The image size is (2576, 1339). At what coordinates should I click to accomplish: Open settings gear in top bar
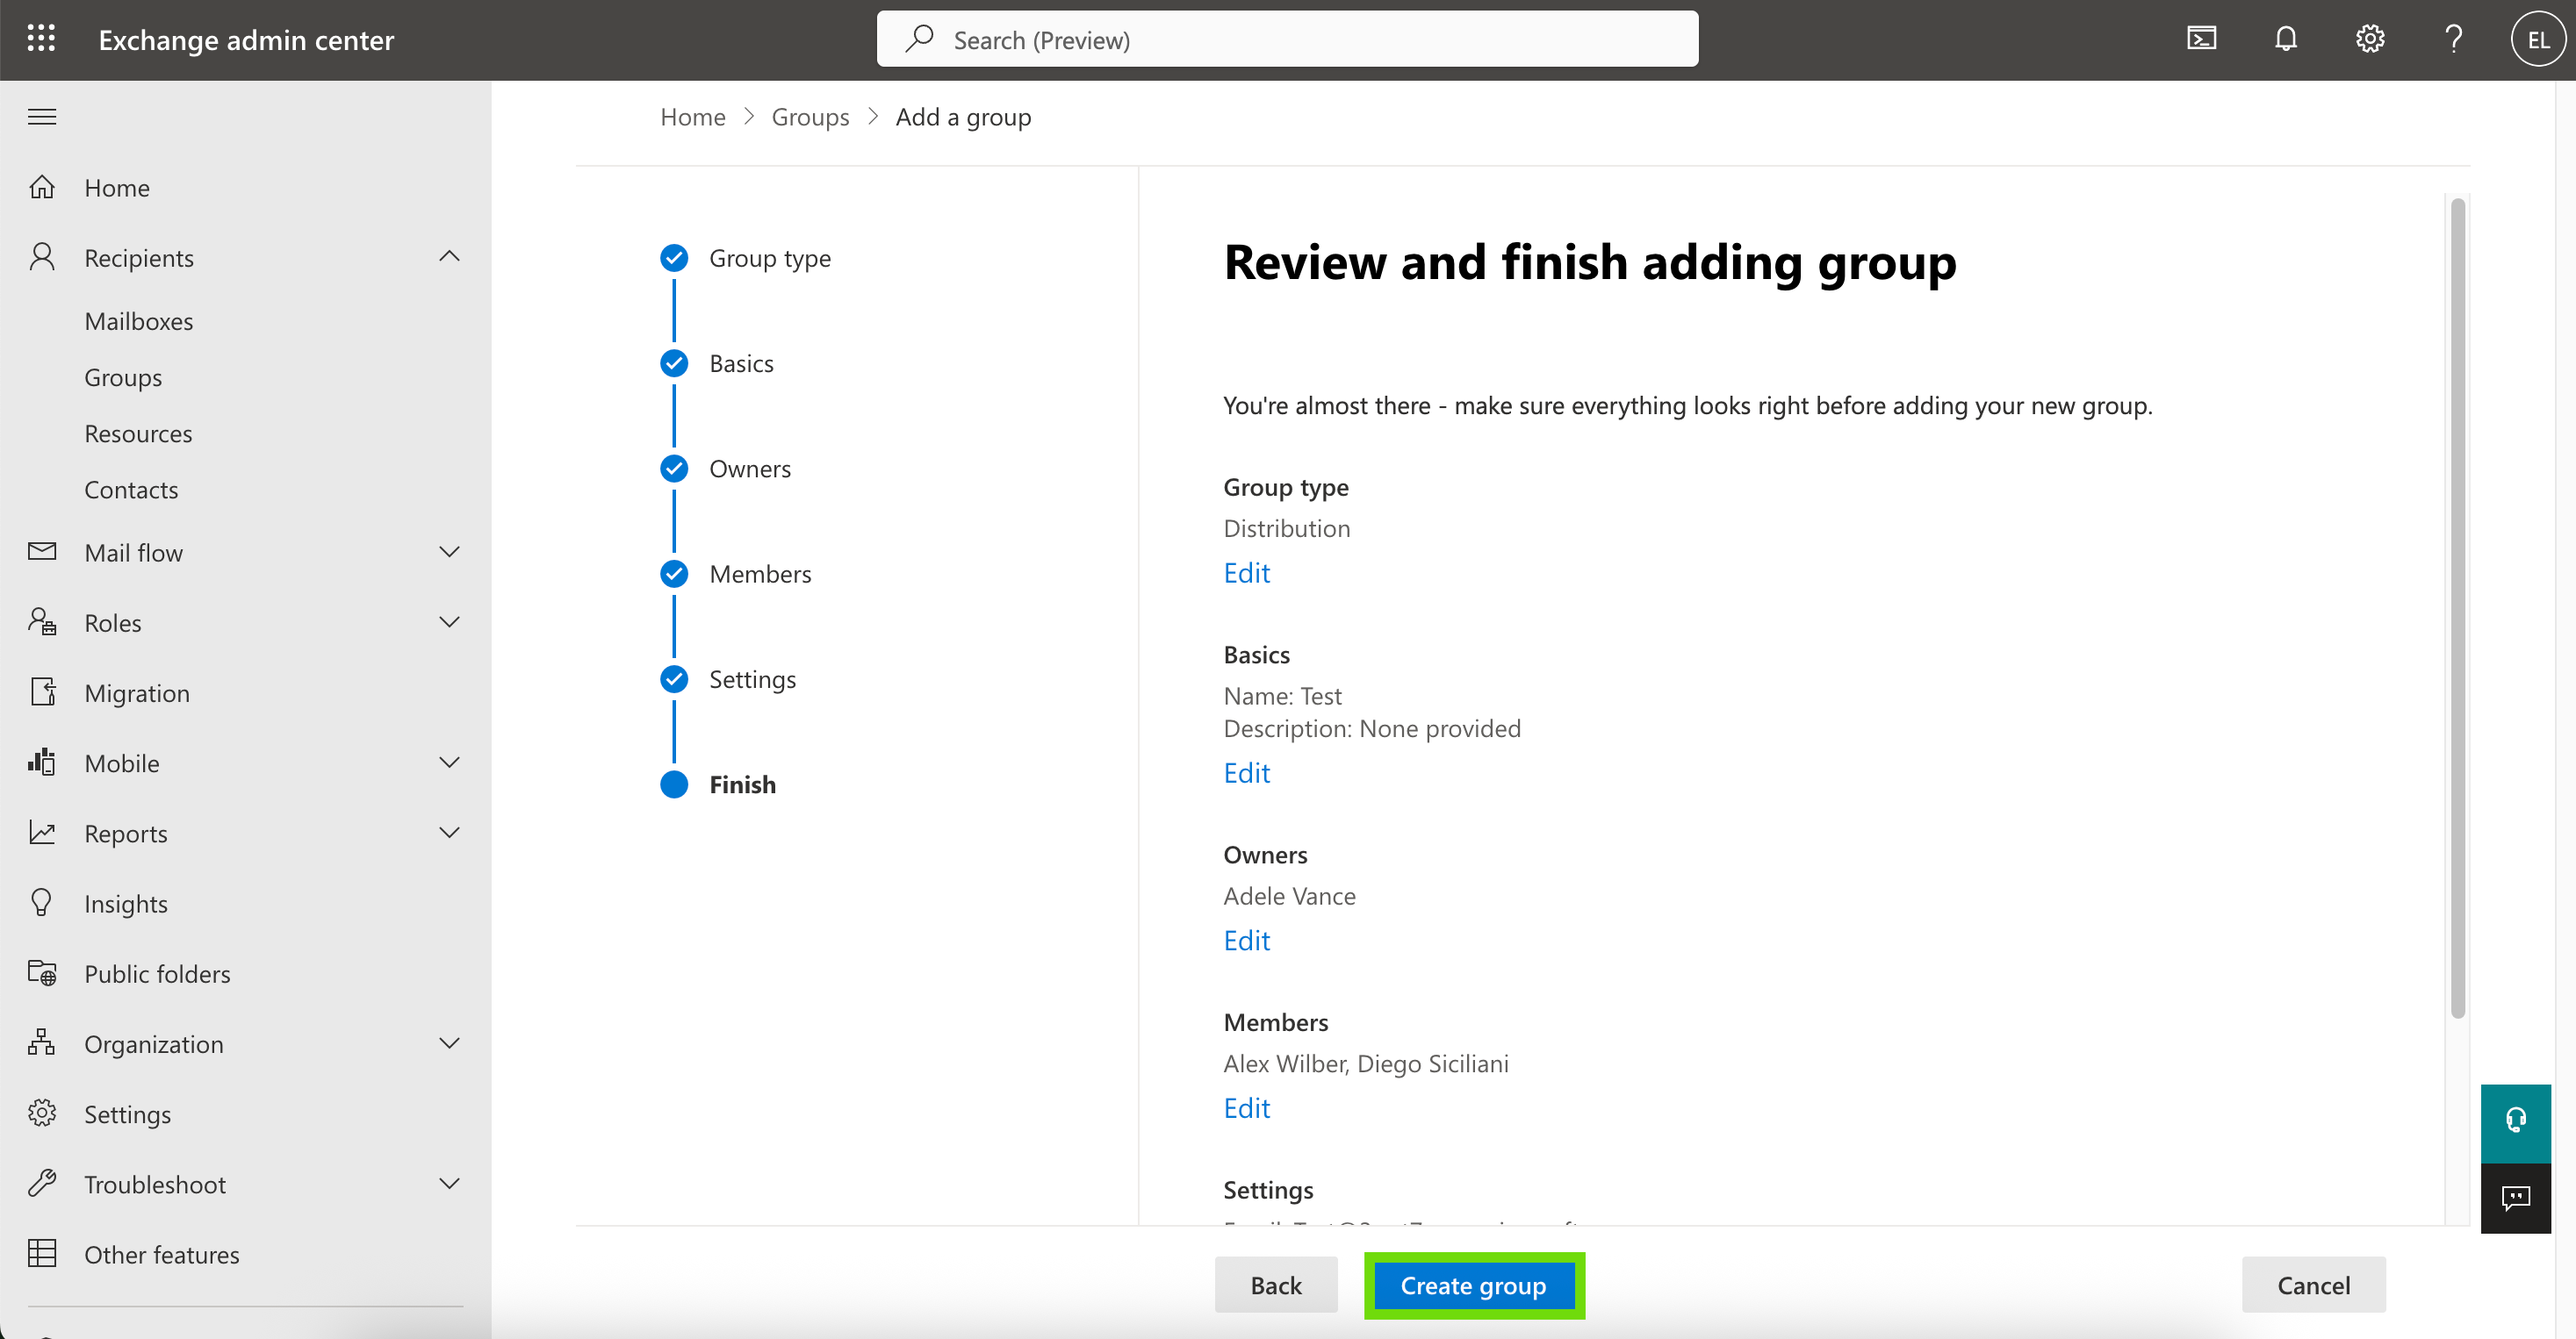(2370, 39)
